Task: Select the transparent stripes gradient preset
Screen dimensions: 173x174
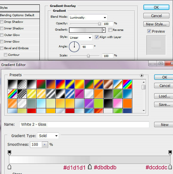Action: coord(22,94)
